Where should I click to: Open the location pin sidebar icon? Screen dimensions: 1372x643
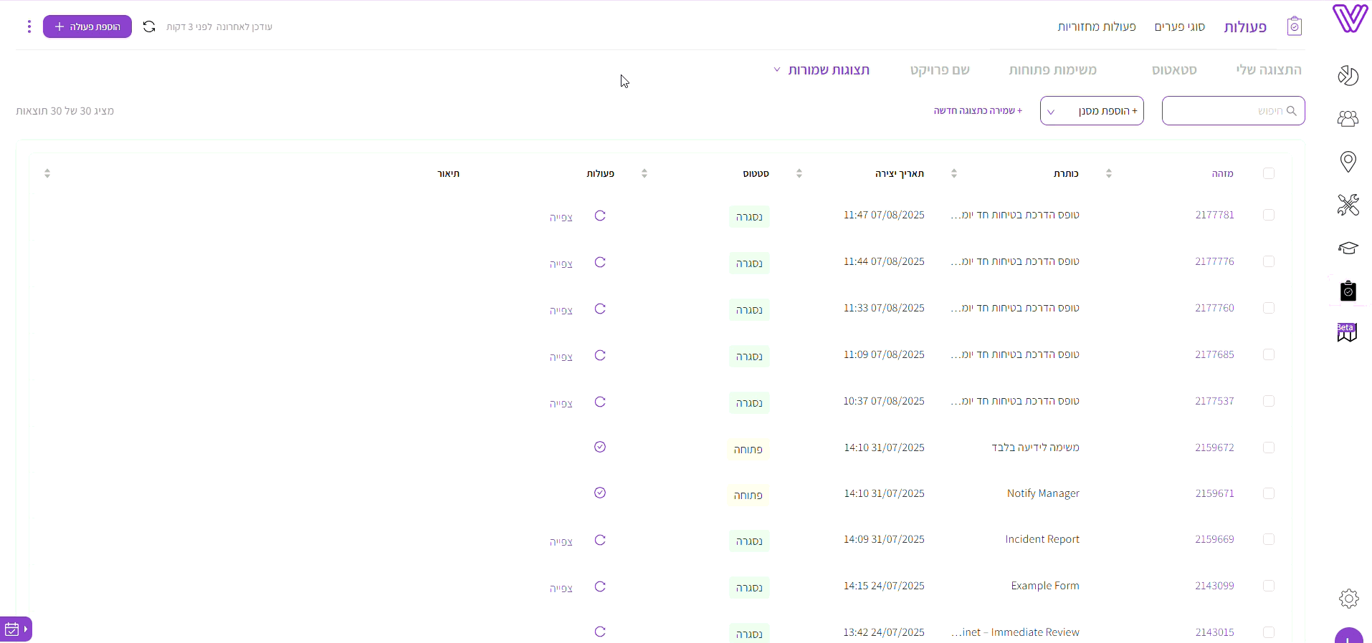(x=1348, y=162)
